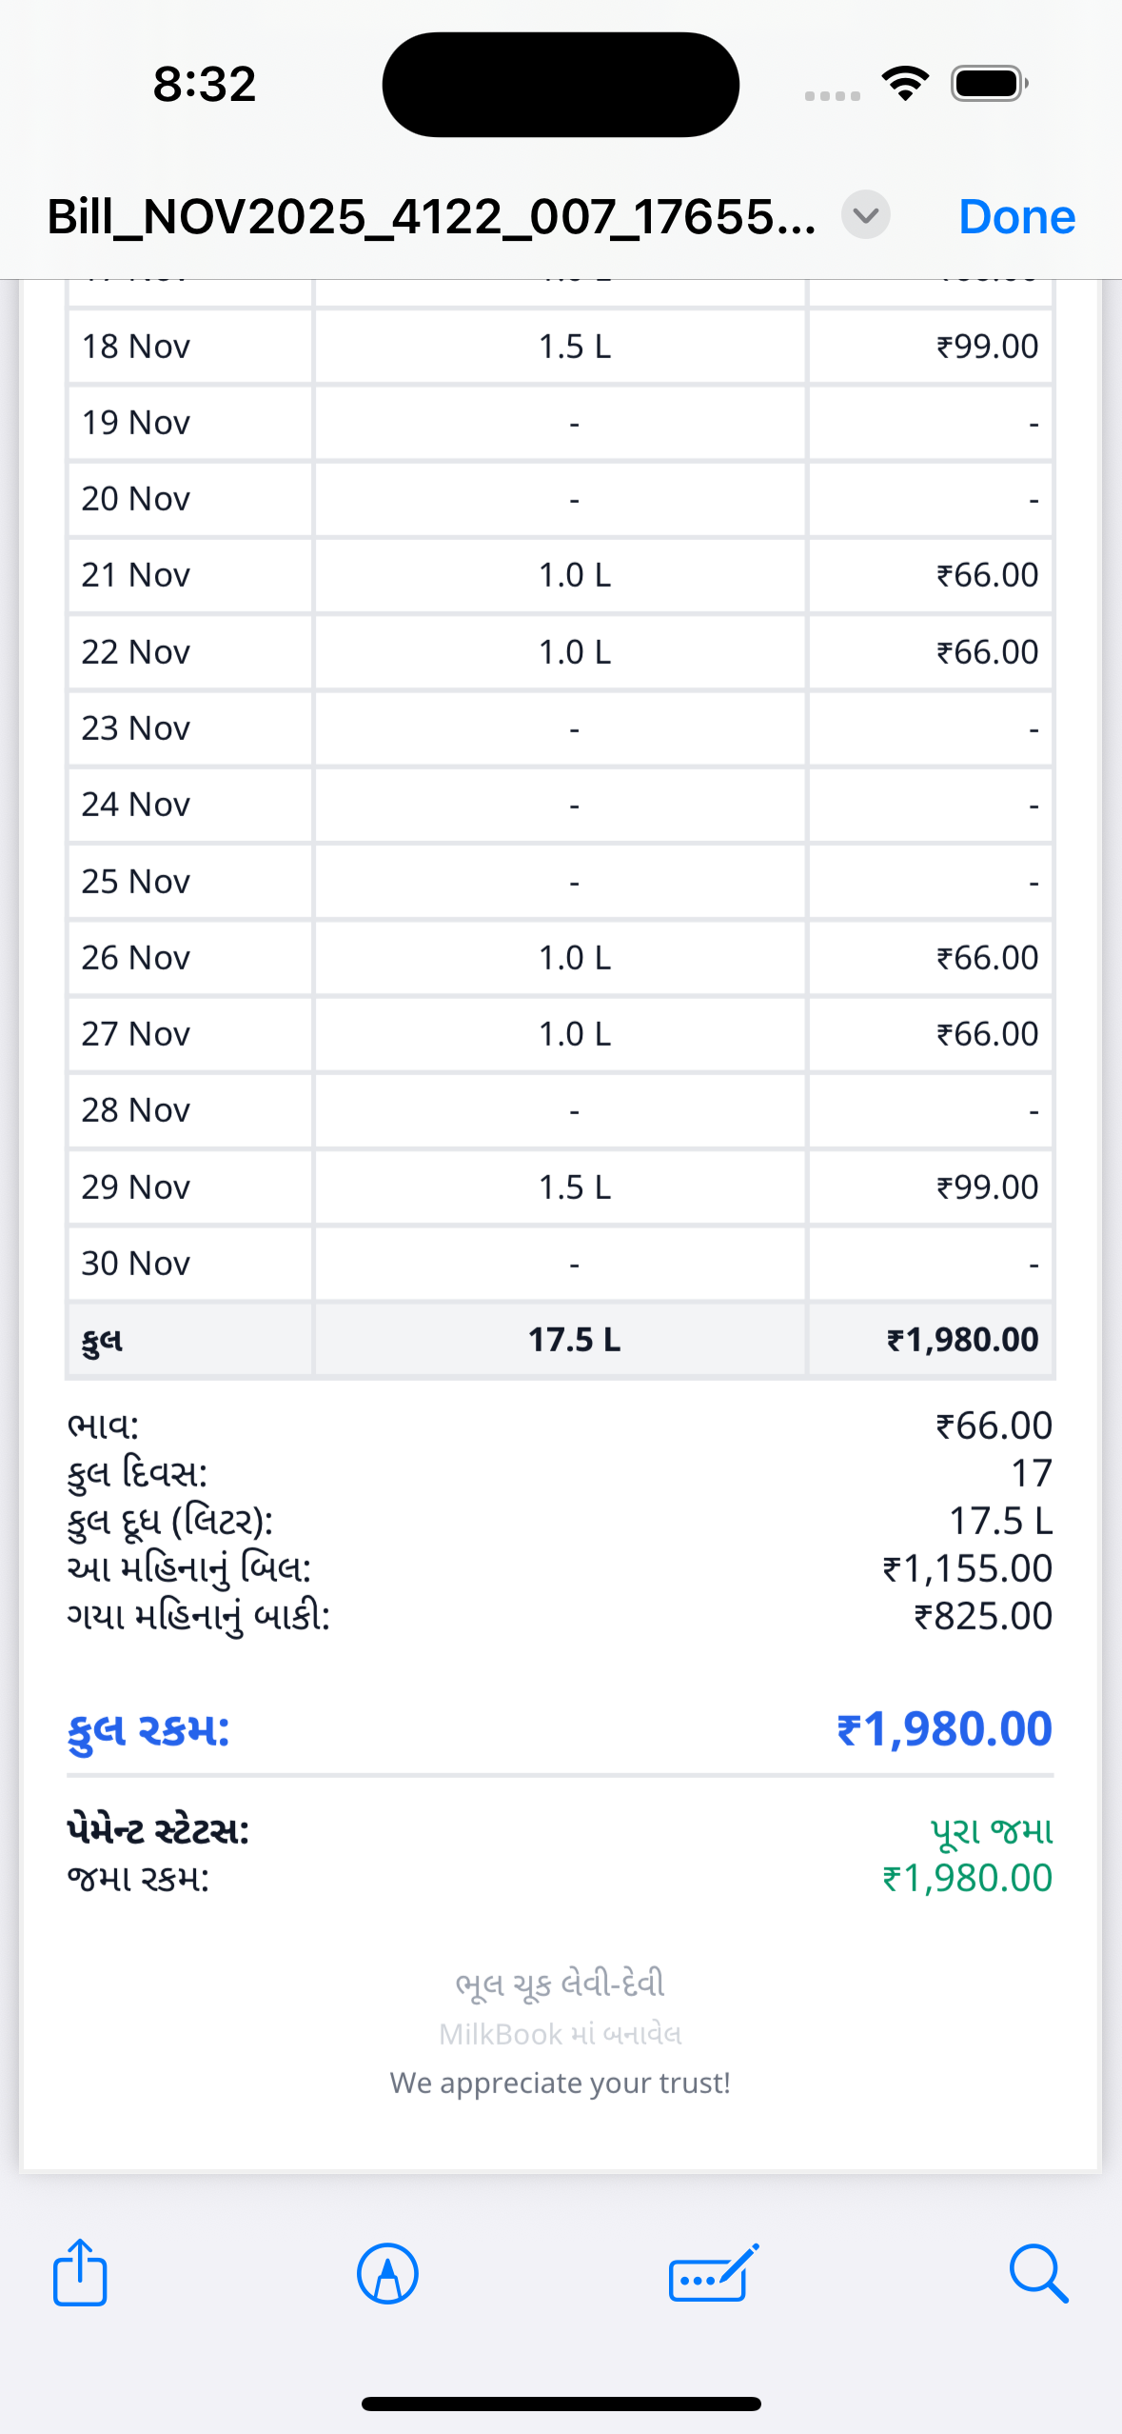The width and height of the screenshot is (1122, 2434).
Task: Tap the Share icon in bottom toolbar
Action: [80, 2273]
